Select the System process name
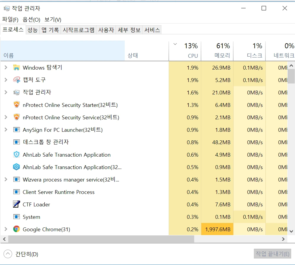The height and width of the screenshot is (265, 295). pos(31,217)
